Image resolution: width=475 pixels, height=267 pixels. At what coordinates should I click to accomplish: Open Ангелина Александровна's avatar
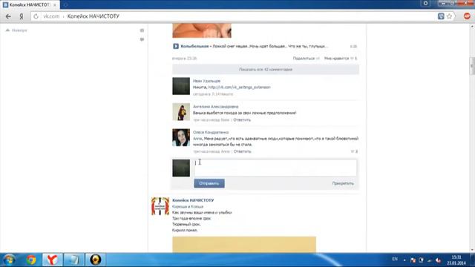[181, 112]
